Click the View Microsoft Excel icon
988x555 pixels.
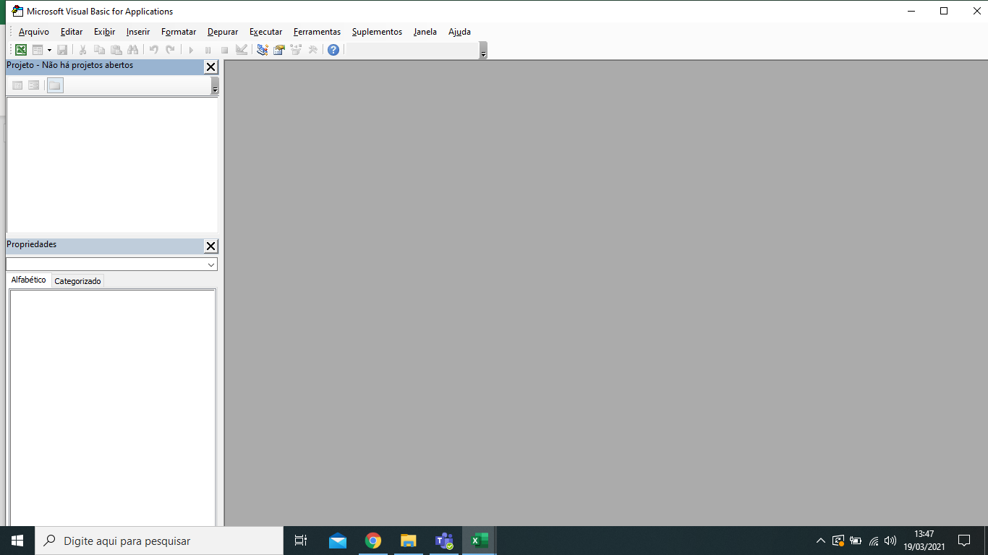[x=21, y=50]
